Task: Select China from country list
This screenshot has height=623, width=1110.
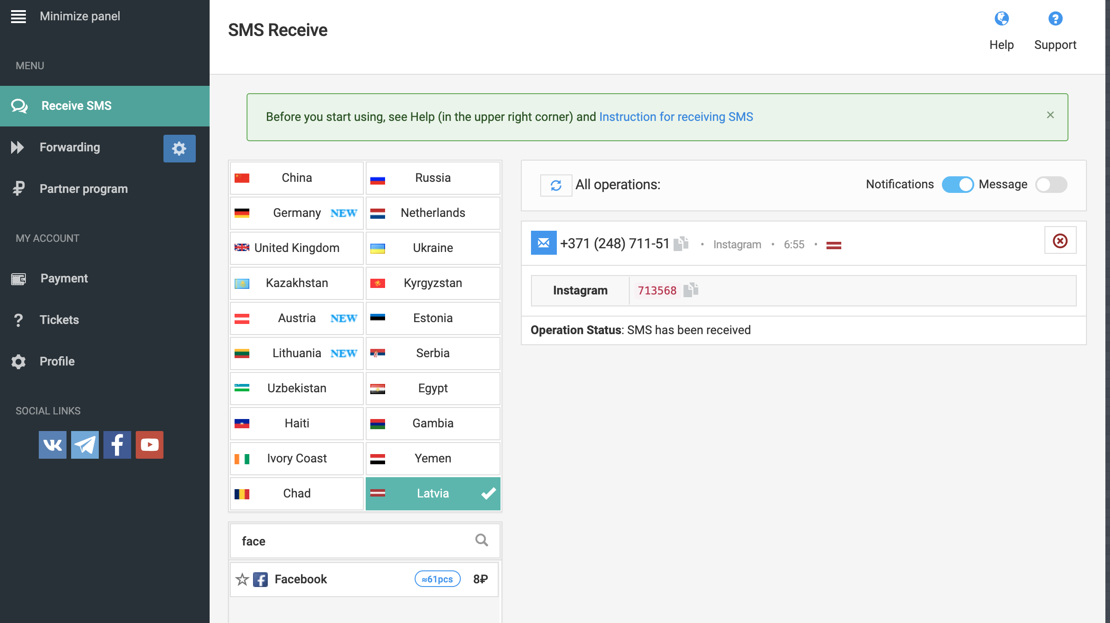Action: 296,178
